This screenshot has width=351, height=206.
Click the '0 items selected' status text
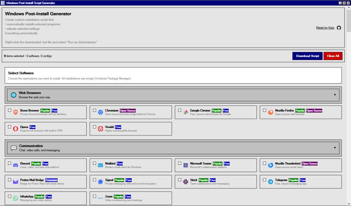click(14, 56)
